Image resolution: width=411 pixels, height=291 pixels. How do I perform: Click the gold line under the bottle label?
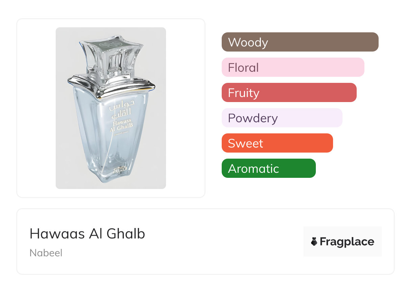coord(121,133)
